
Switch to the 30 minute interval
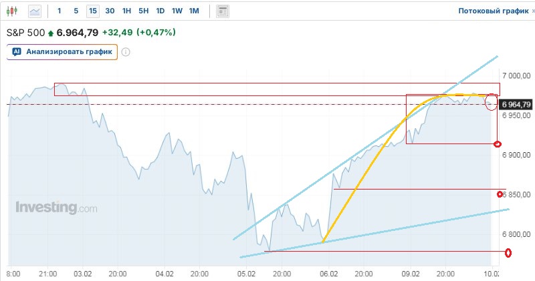[x=110, y=11]
